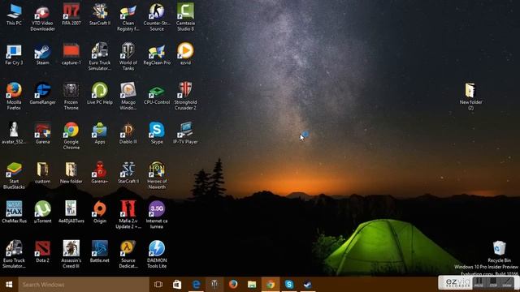Viewport: 520px width, 292px height.
Task: Launch Microsoft Edge from the taskbar
Action: coord(196,285)
